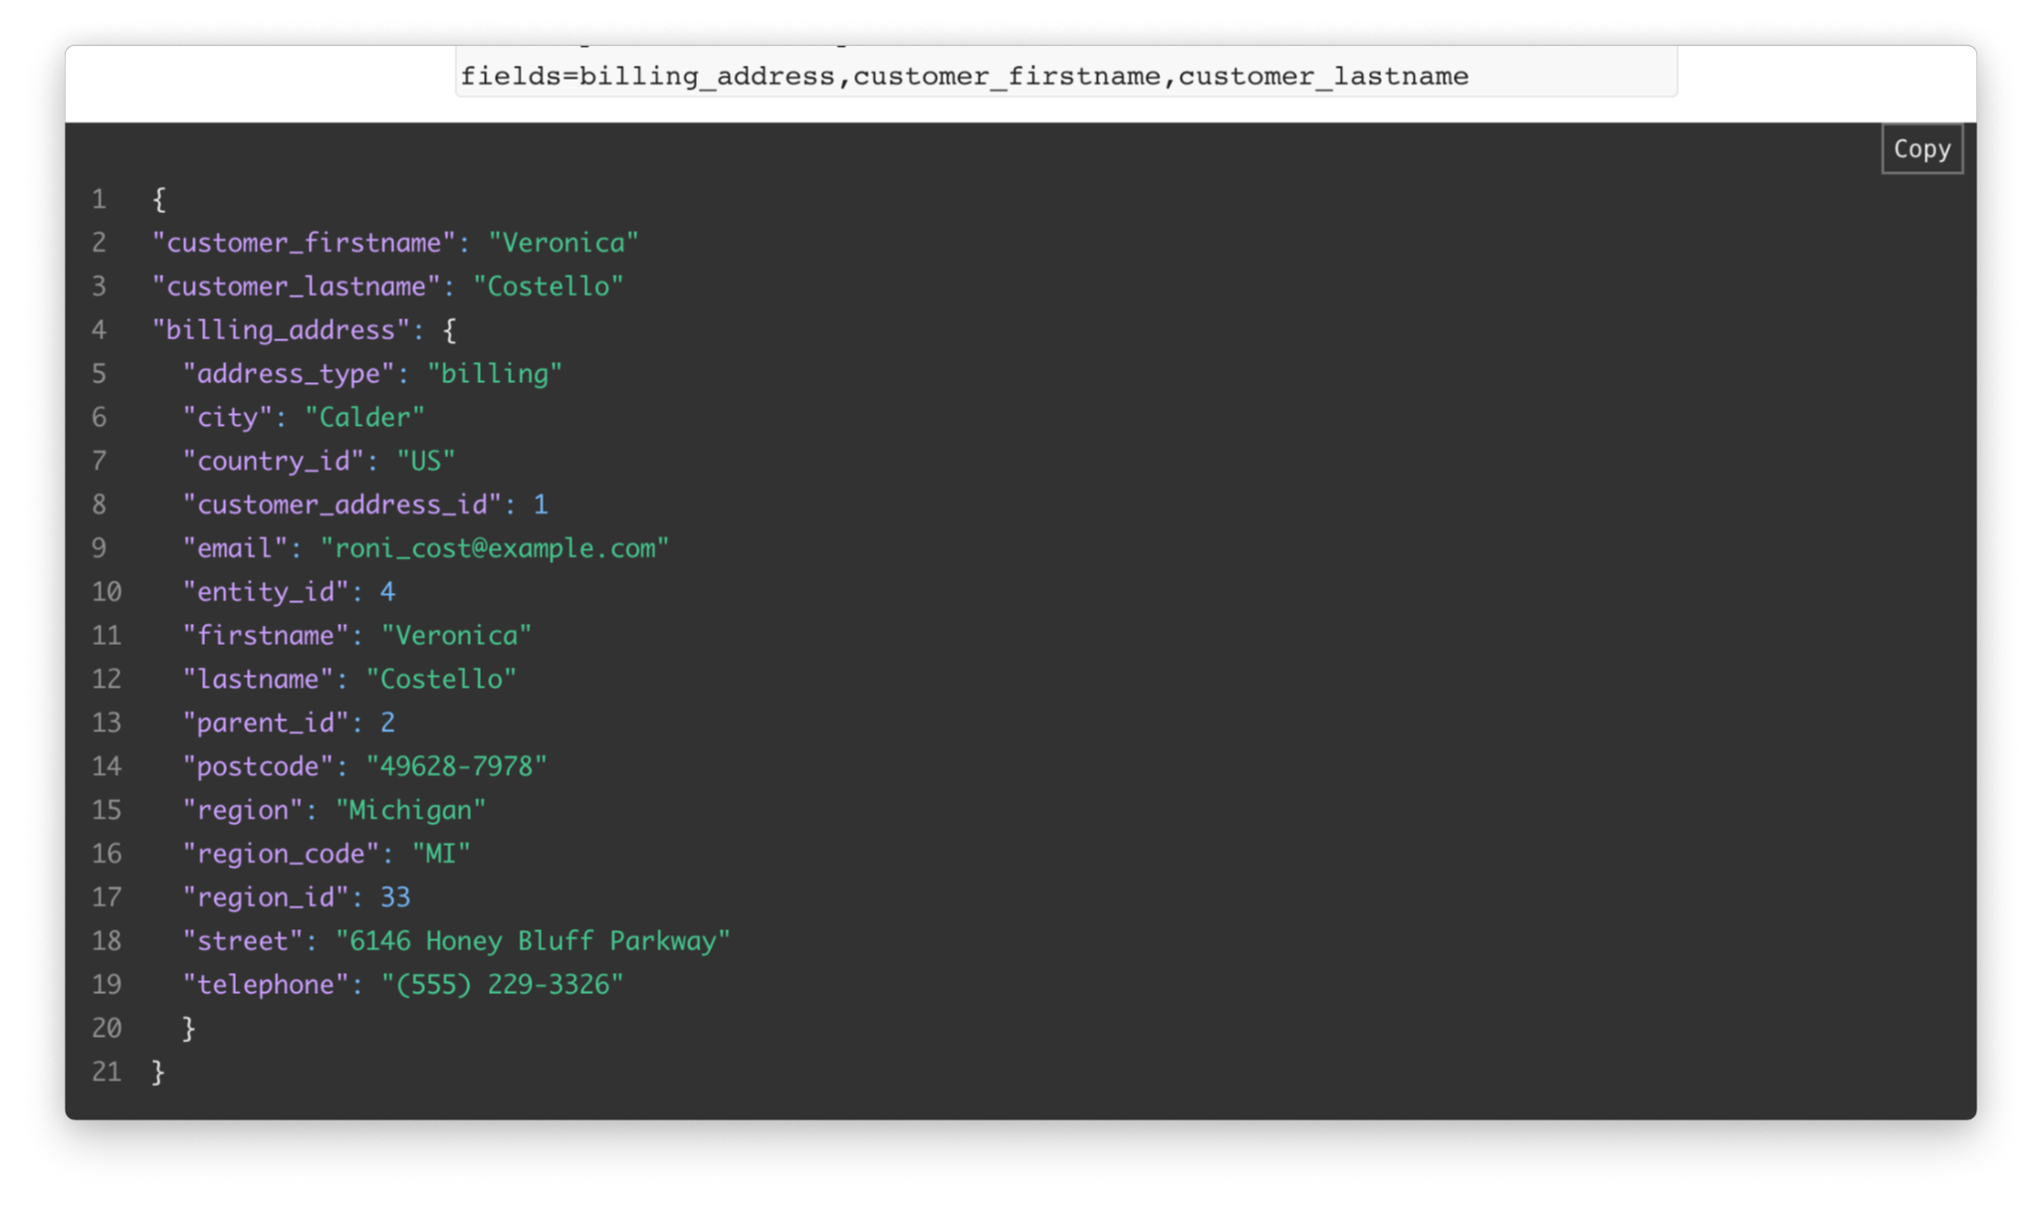Click the "6146 Honey Bluff Parkway" street value
Image resolution: width=2042 pixels, height=1205 pixels.
point(533,942)
